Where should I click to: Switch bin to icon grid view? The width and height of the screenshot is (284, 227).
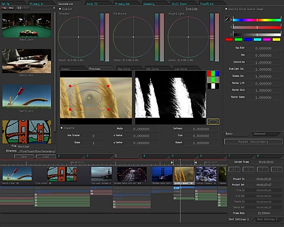coord(20,8)
